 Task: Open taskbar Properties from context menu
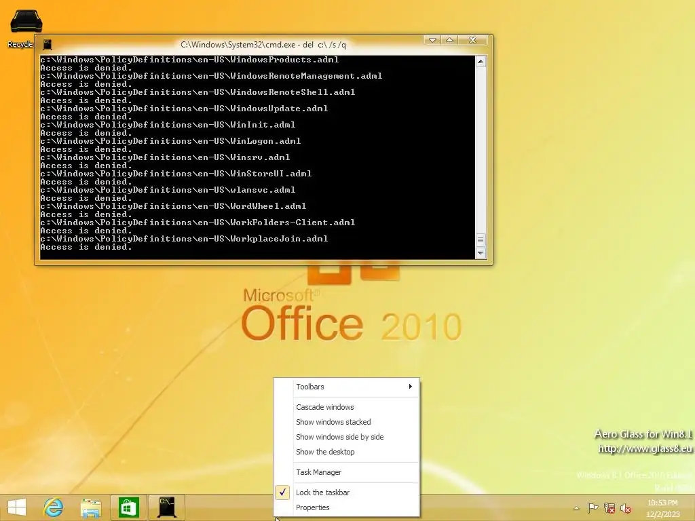pos(347,507)
